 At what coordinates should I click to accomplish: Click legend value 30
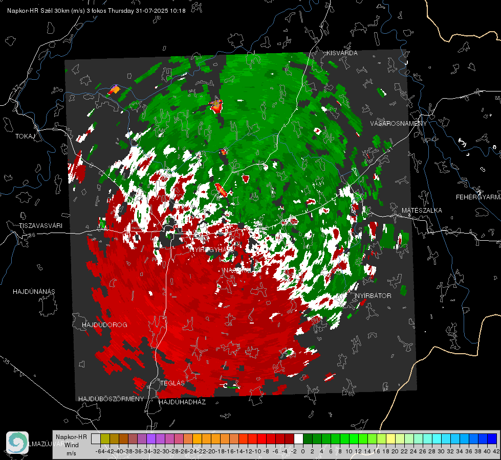441,451
